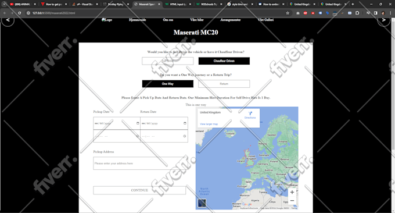Click the blue tag extension icon
Image resolution: width=395 pixels, height=213 pixels.
(x=328, y=13)
